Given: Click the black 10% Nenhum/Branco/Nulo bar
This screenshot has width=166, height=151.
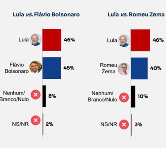Looking at the screenshot, I should coord(133,97).
